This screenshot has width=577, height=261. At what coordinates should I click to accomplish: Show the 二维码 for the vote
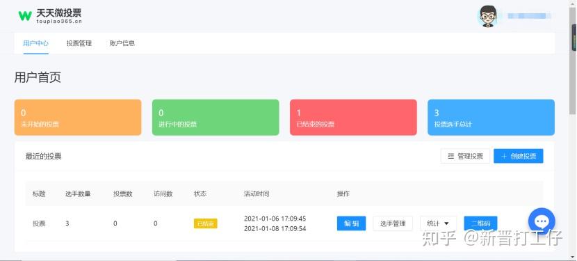tap(480, 223)
